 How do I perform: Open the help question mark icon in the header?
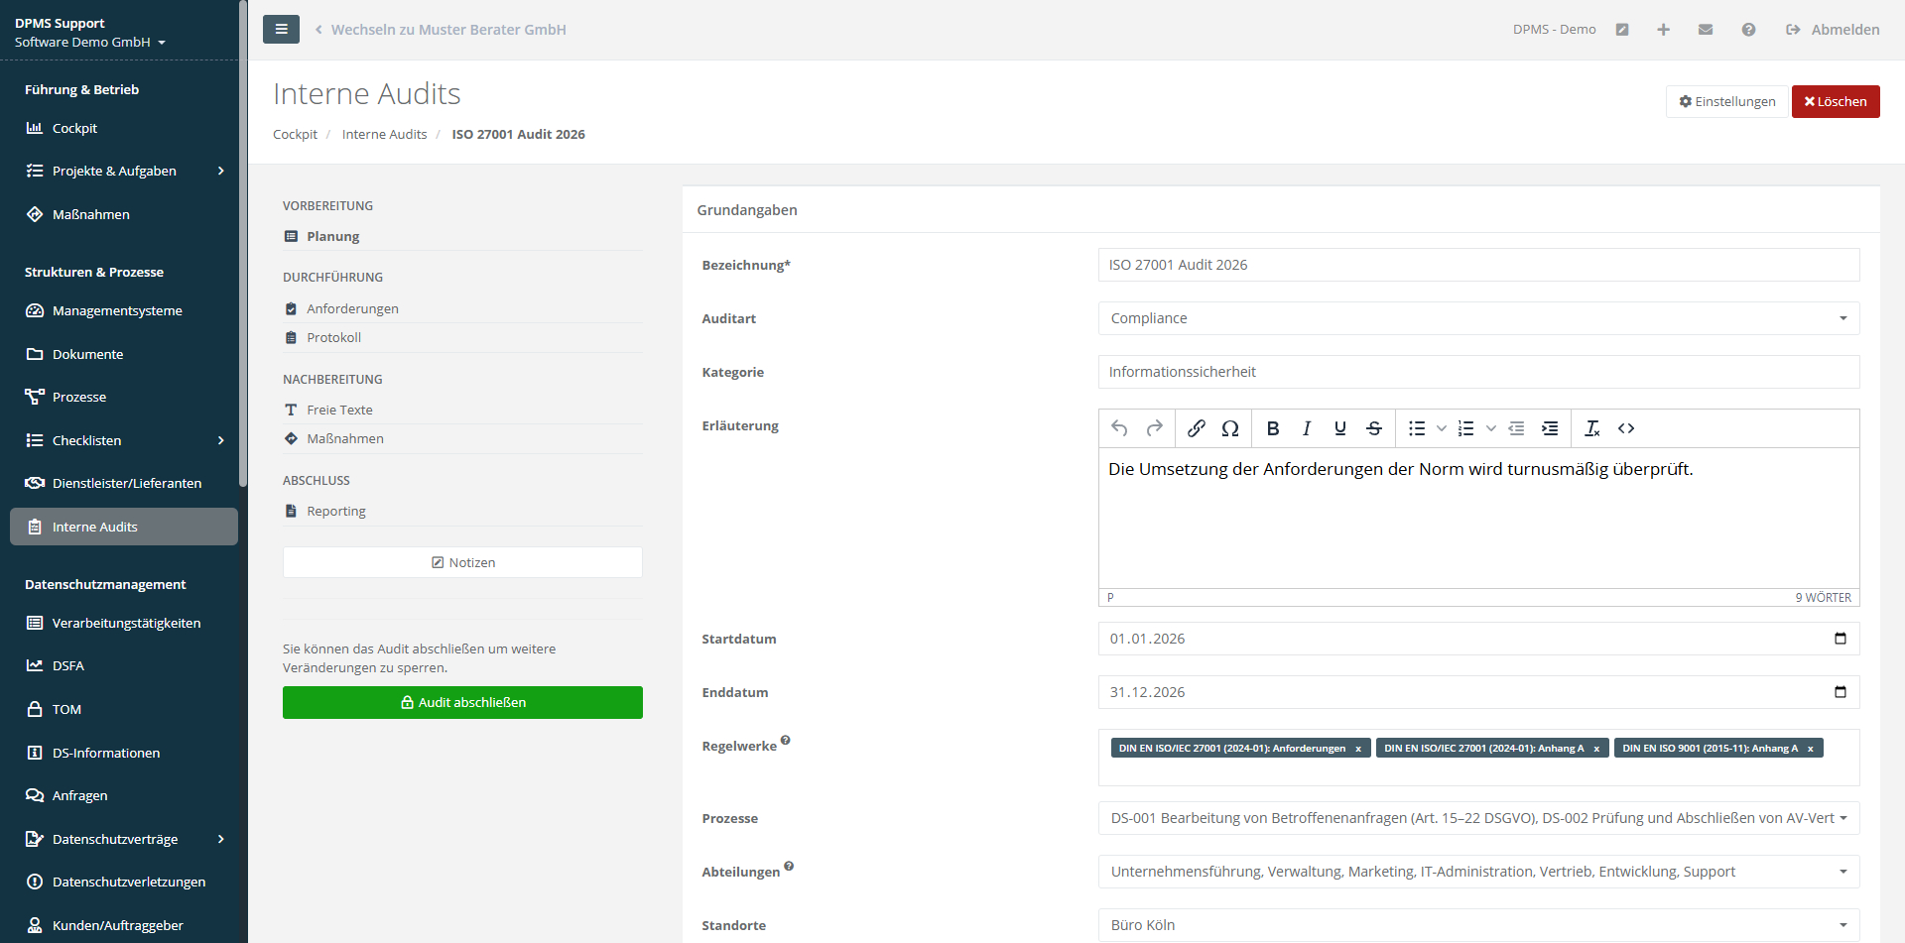tap(1748, 30)
